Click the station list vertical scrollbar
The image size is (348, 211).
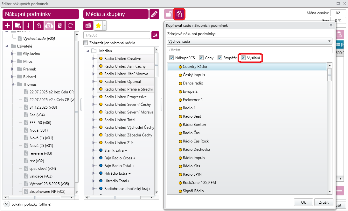click(x=330, y=127)
